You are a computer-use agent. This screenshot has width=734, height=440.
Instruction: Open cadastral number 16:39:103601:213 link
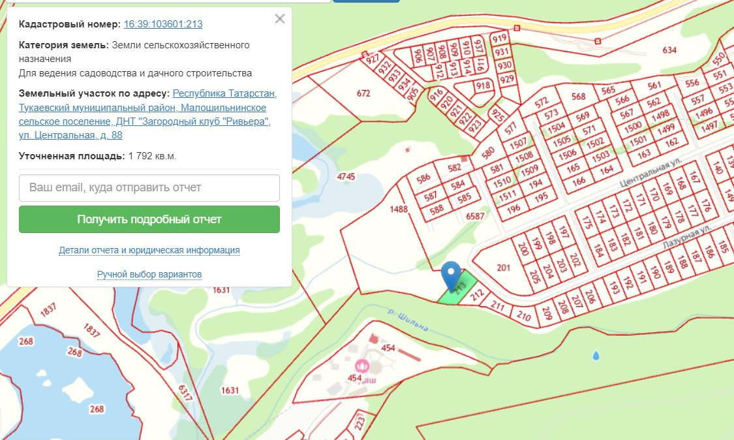click(163, 24)
